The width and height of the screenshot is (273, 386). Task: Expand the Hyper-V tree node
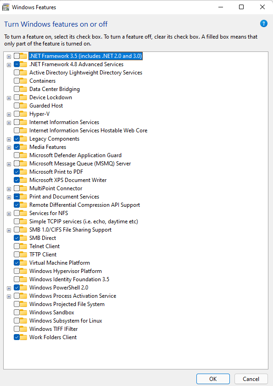(x=9, y=114)
